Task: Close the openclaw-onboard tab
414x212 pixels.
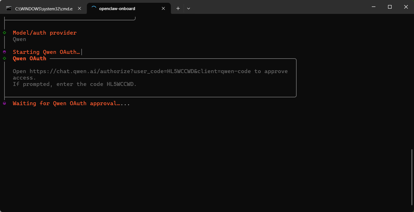Action: [163, 9]
